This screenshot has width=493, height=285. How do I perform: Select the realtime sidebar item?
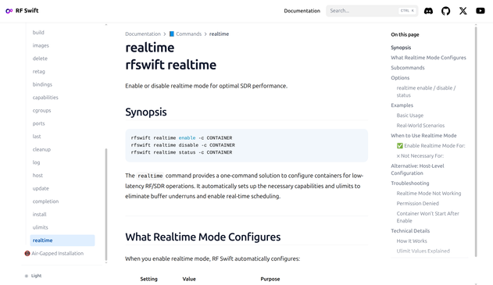[x=63, y=240]
